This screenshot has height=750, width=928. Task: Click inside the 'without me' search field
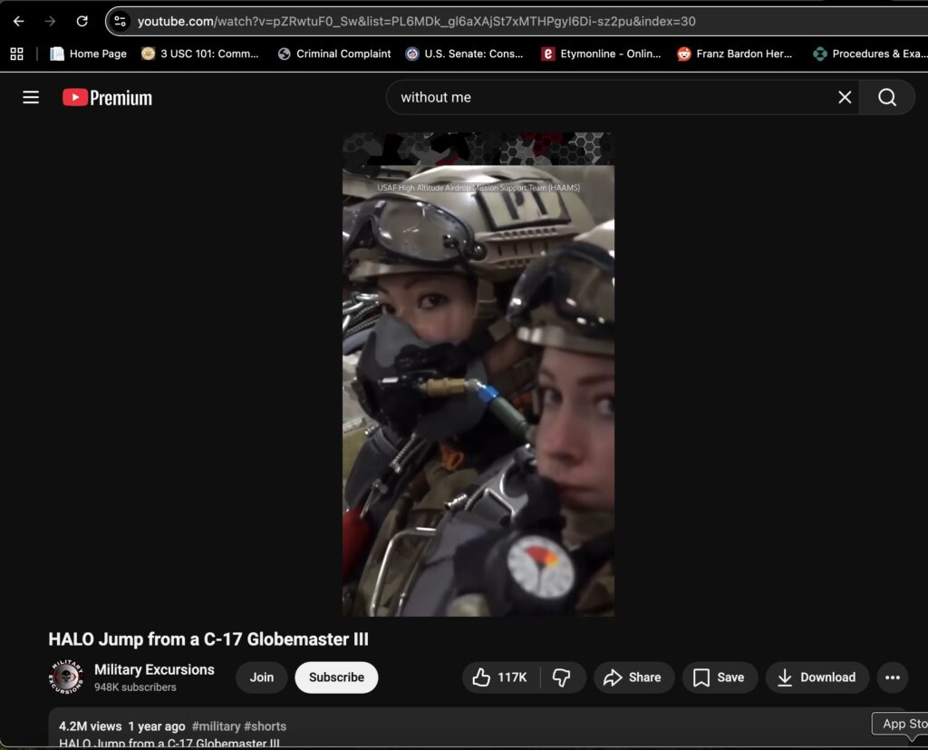pyautogui.click(x=607, y=97)
